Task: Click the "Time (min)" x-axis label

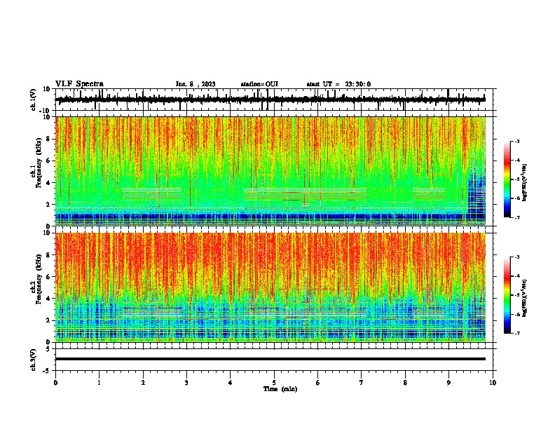Action: pyautogui.click(x=280, y=389)
